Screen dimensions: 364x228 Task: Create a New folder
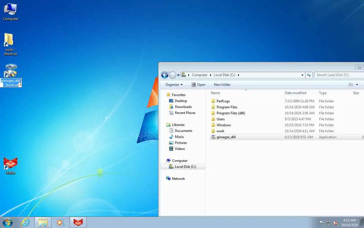[x=222, y=85]
